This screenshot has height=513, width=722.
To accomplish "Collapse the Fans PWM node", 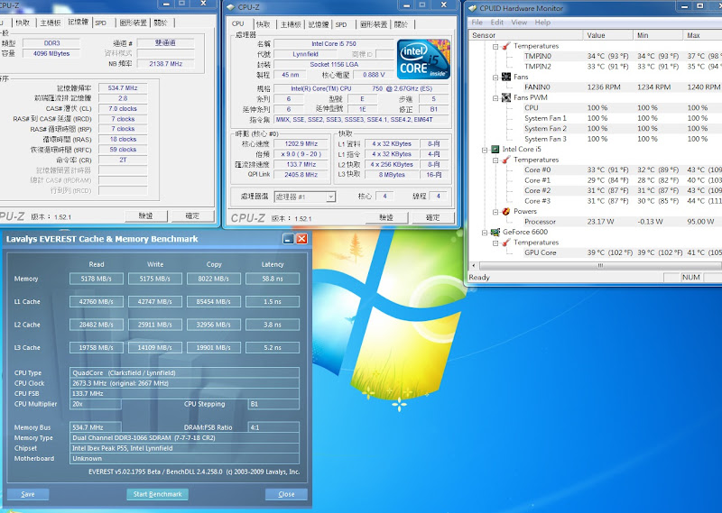I will [495, 98].
